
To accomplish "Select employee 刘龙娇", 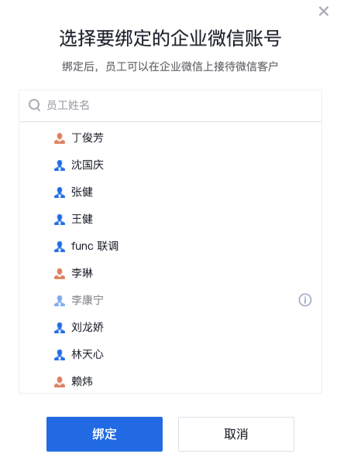I will point(170,327).
